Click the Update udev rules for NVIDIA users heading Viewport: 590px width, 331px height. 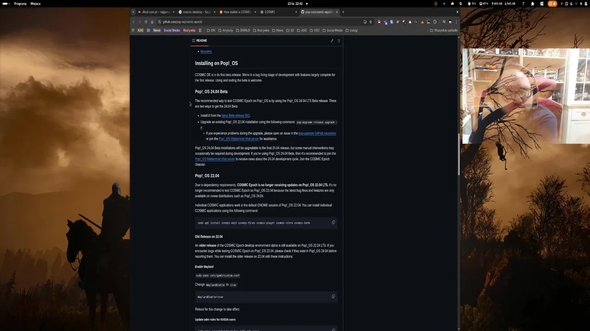(x=215, y=320)
